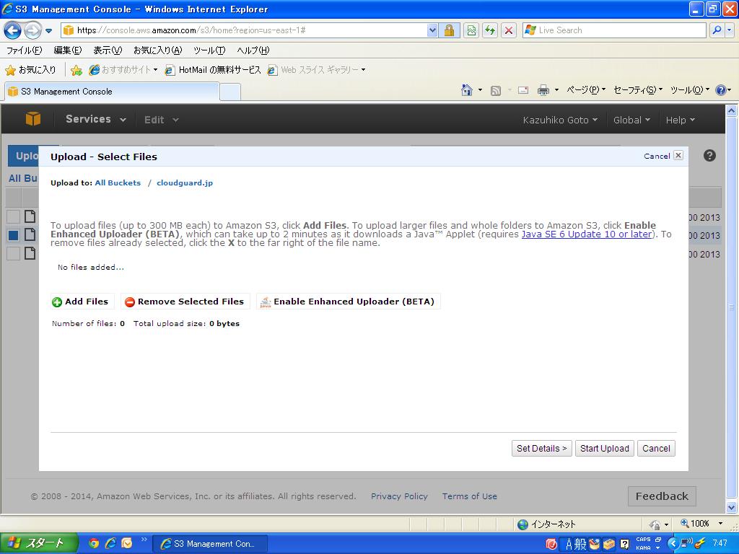Close the upload dialog with X icon

point(678,156)
